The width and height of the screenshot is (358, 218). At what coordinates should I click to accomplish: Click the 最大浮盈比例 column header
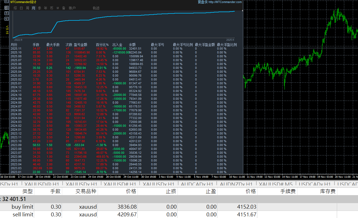pyautogui.click(x=227, y=45)
